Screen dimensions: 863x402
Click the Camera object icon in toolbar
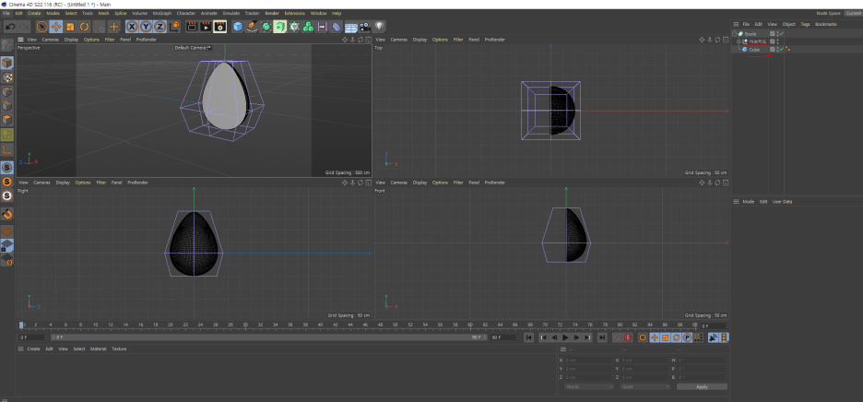pyautogui.click(x=365, y=27)
